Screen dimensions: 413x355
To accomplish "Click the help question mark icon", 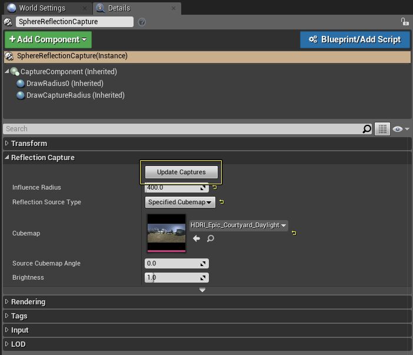I will (142, 22).
